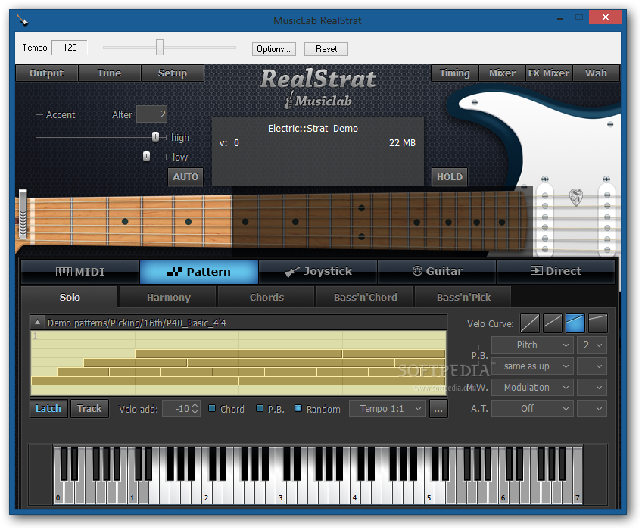Click the Velo add up/down stepper arrows
The image size is (642, 530).
(x=195, y=409)
